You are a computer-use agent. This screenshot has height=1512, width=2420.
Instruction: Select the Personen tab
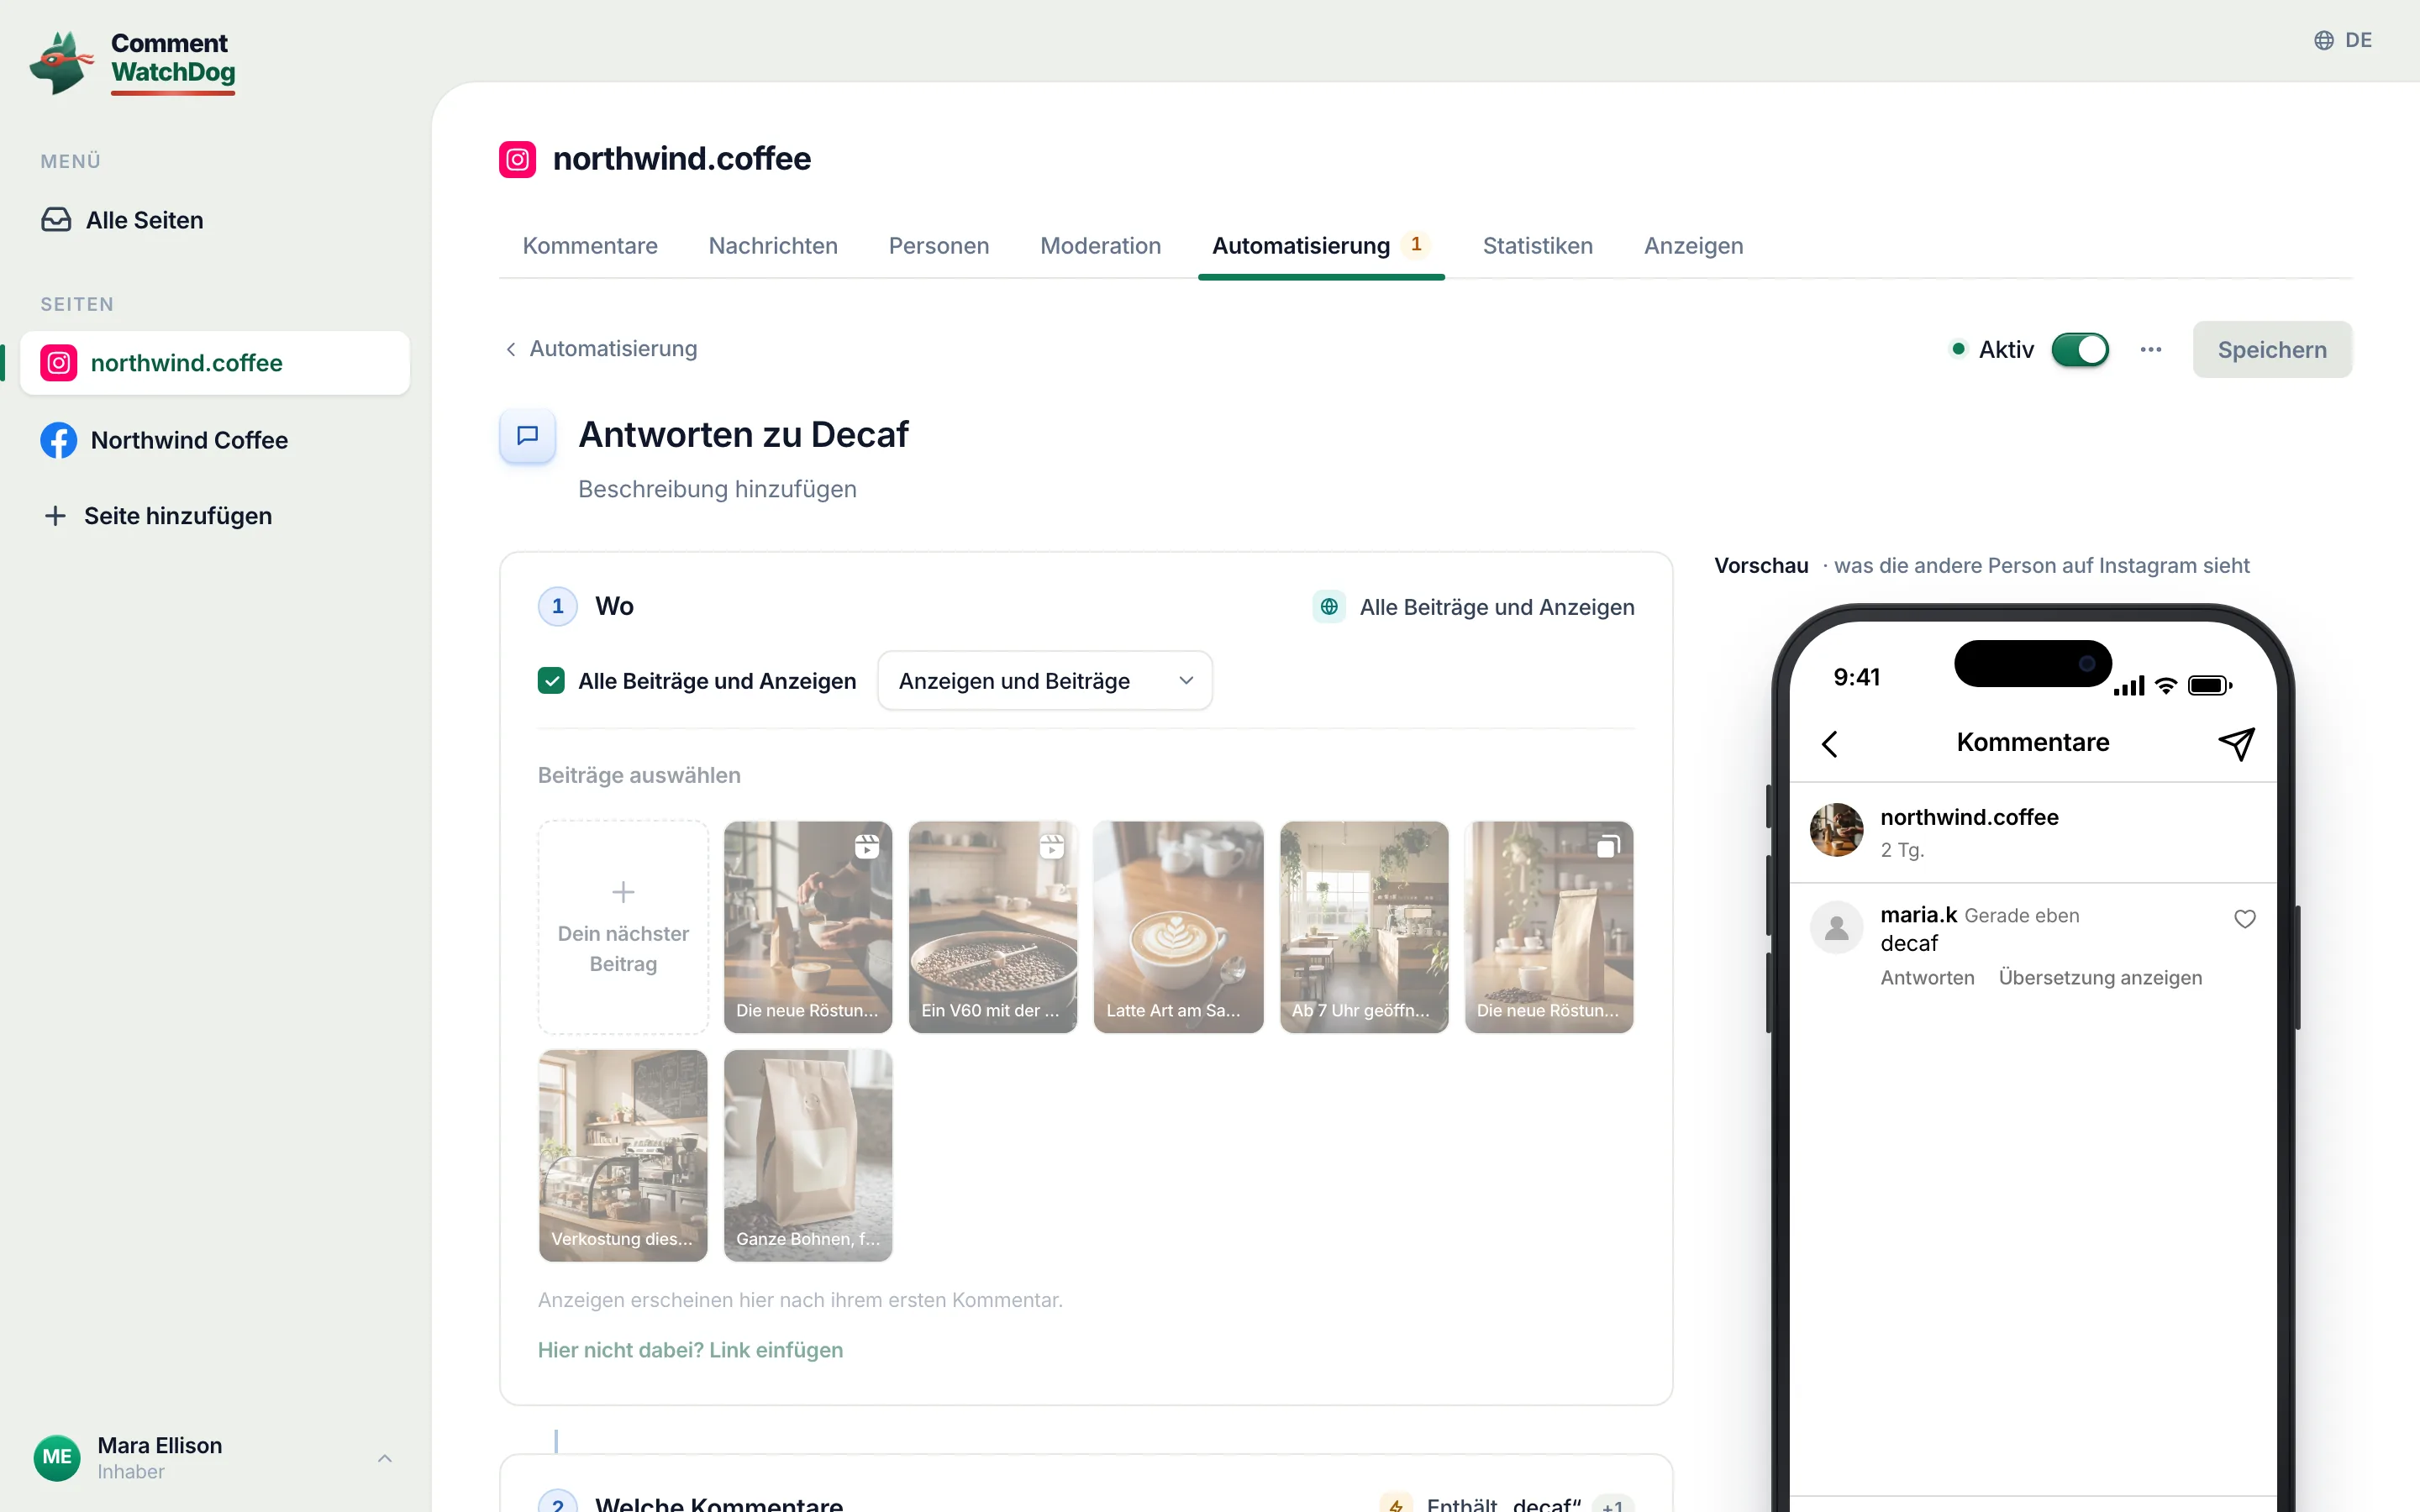pyautogui.click(x=938, y=246)
